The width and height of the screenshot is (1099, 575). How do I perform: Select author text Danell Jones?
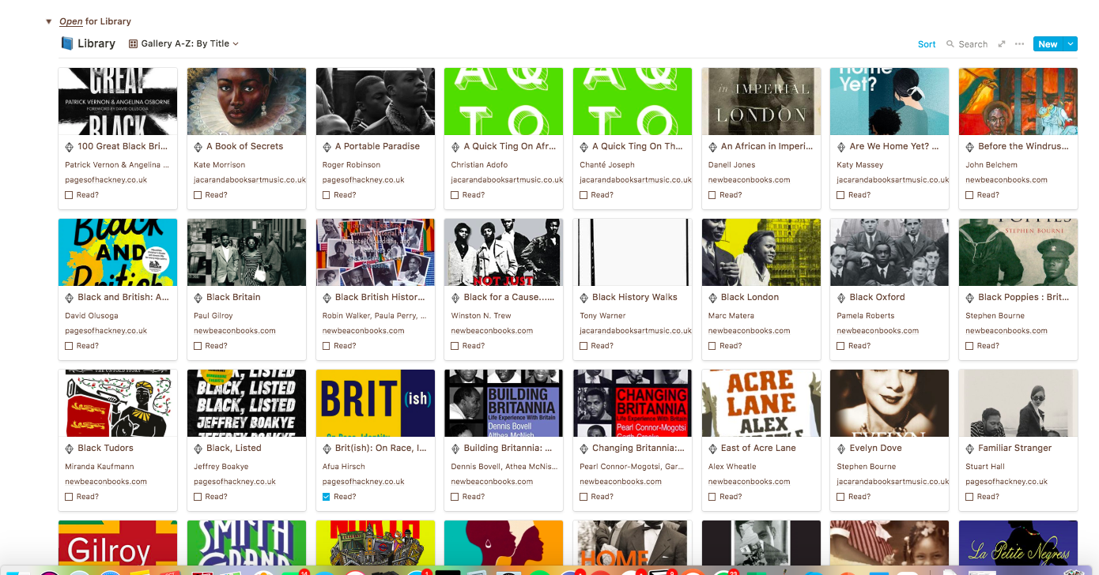click(x=731, y=165)
